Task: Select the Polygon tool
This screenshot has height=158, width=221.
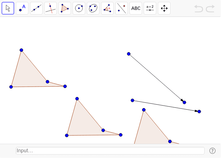Action: [65, 8]
